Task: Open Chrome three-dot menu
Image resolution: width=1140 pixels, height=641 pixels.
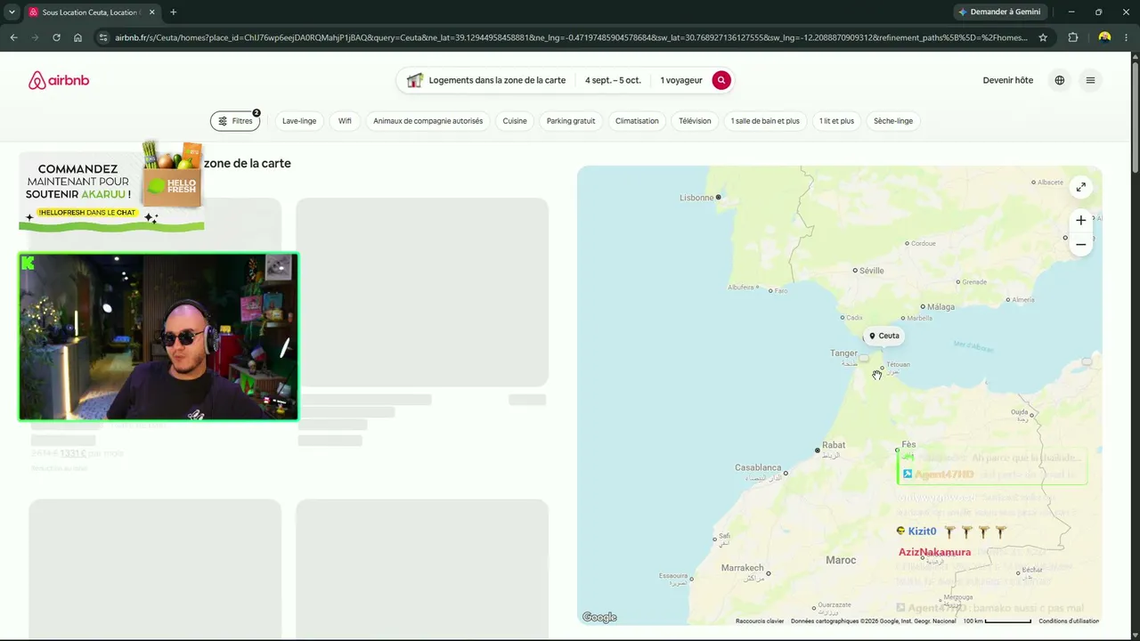Action: [1128, 37]
